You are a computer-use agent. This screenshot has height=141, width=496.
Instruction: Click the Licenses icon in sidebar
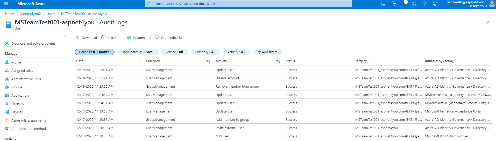pyautogui.click(x=7, y=104)
